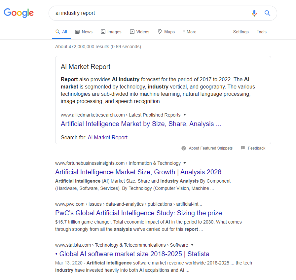Click the Ai Market Report search suggestion
This screenshot has height=280, width=296.
pyautogui.click(x=108, y=138)
